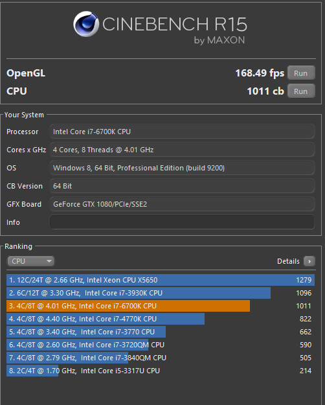Select the i5-3317U ranking entry
The height and width of the screenshot is (405, 325).
[x=161, y=371]
